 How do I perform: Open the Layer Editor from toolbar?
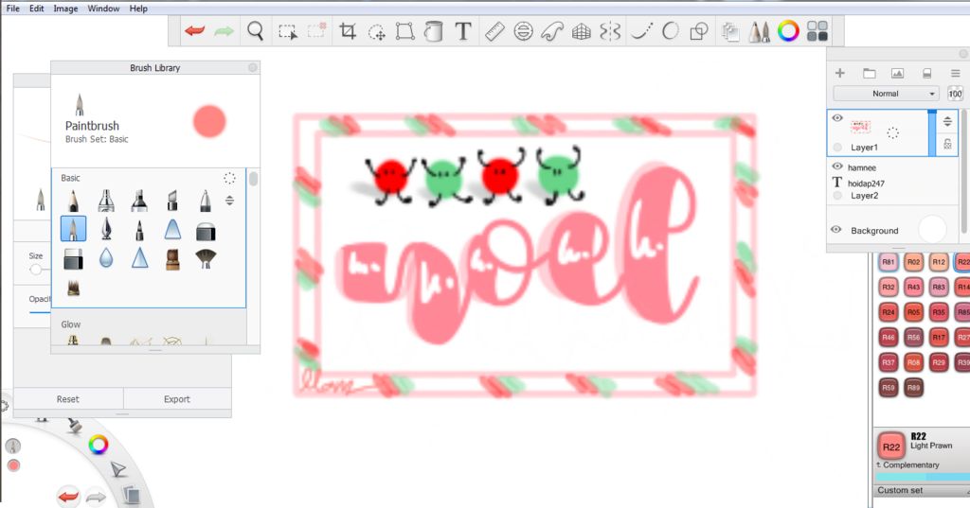(730, 31)
